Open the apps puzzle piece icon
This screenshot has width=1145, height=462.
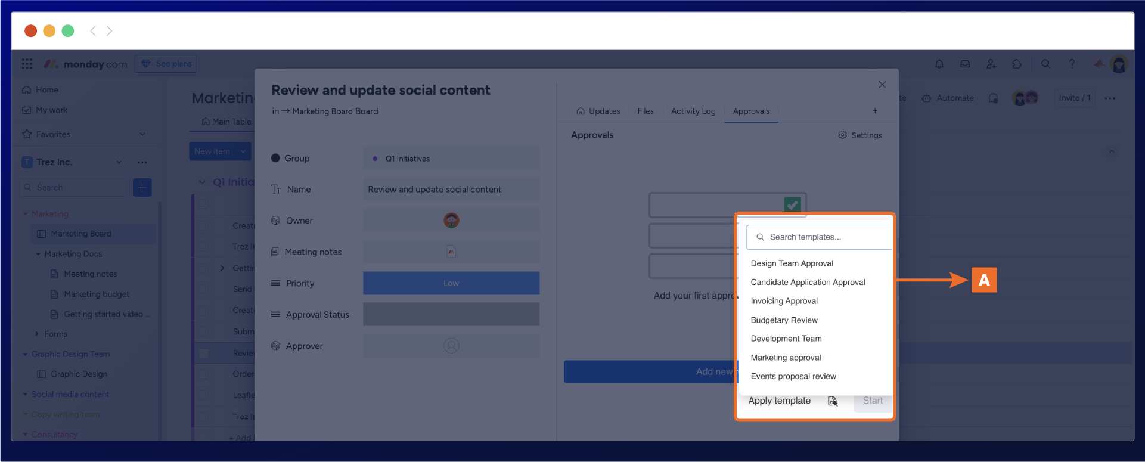click(1017, 64)
